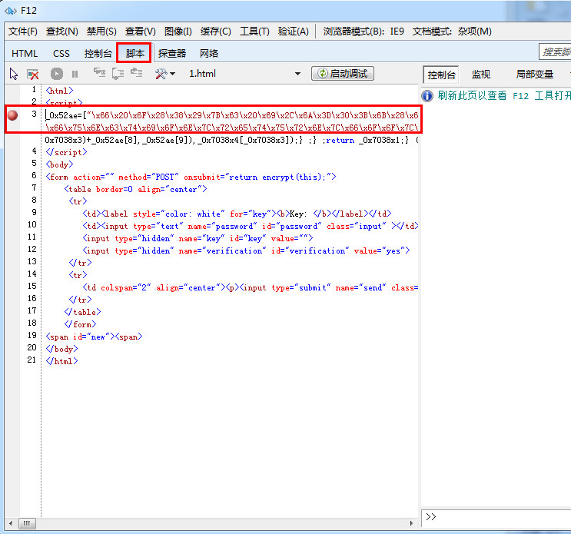Select 控制台 tab in right pane
This screenshot has width=571, height=534.
(x=441, y=75)
